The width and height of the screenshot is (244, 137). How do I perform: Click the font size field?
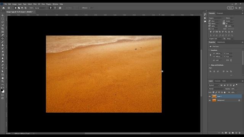tap(216, 21)
